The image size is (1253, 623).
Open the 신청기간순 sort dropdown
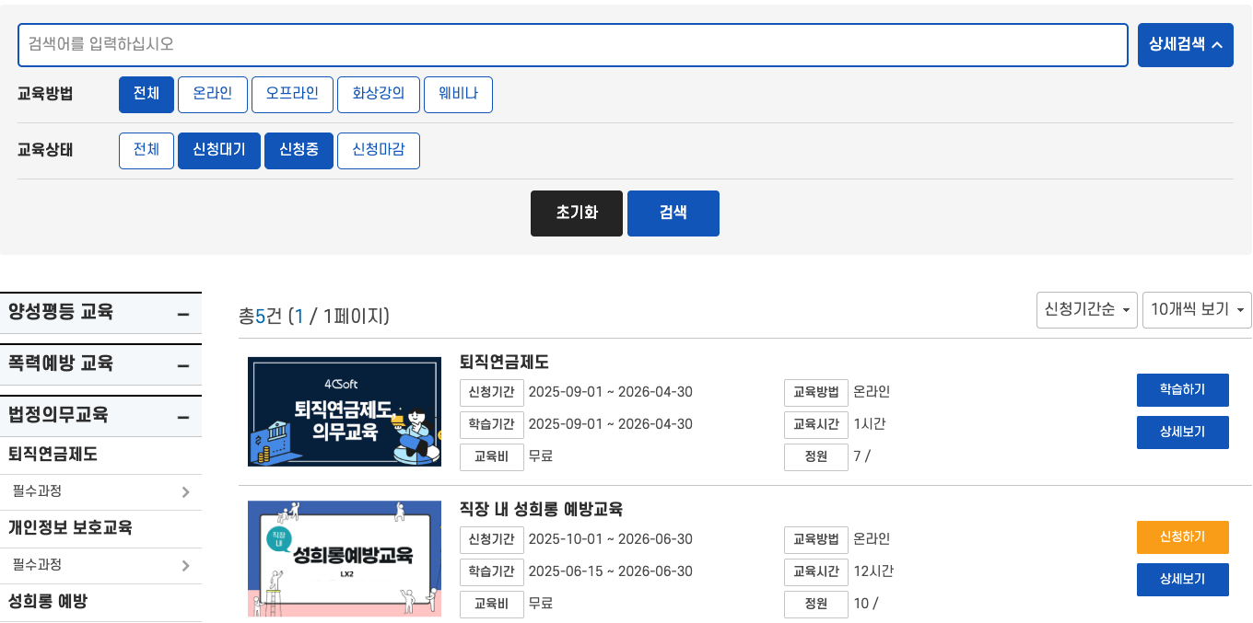click(1086, 310)
